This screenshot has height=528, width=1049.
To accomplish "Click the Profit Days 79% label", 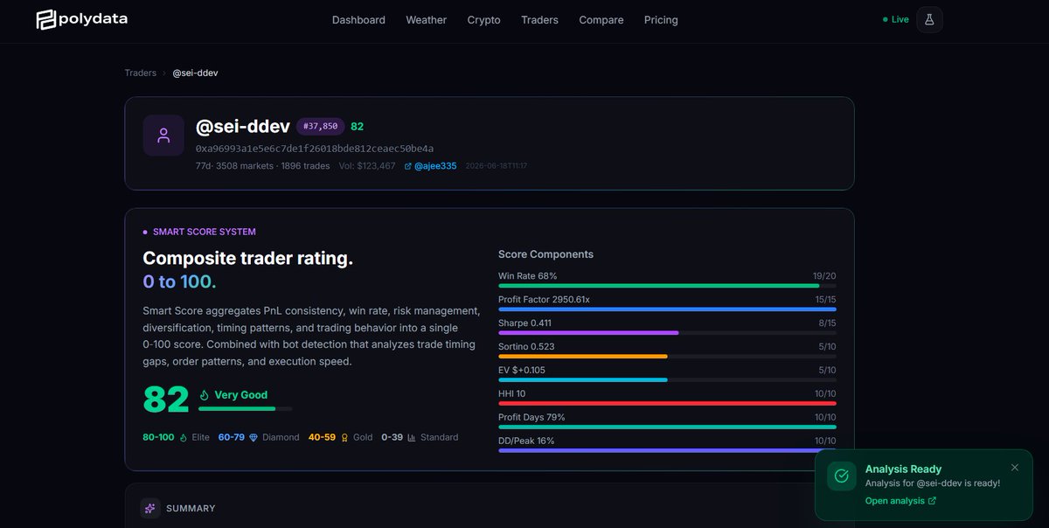I will (x=531, y=417).
